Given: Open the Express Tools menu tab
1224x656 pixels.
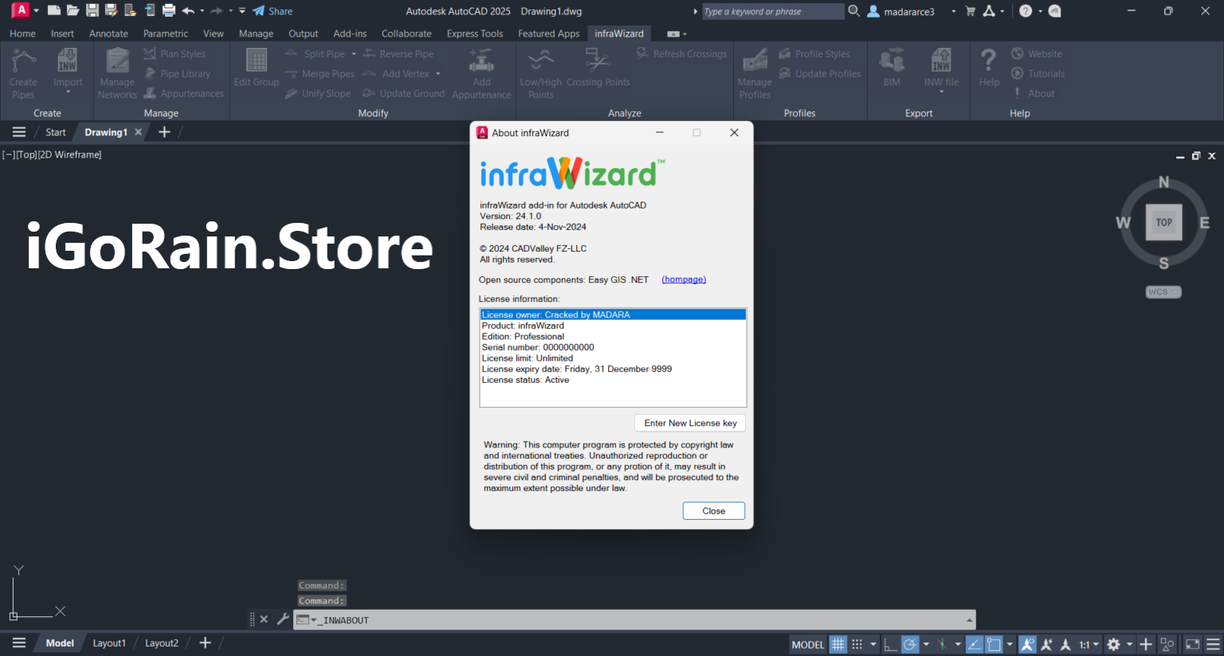Looking at the screenshot, I should (x=474, y=33).
